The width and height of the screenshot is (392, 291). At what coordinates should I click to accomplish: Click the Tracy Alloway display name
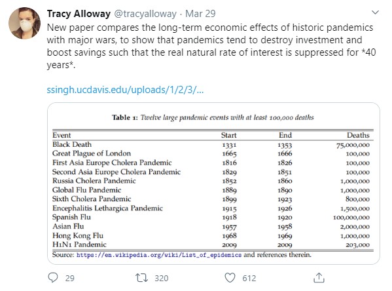[x=79, y=14]
